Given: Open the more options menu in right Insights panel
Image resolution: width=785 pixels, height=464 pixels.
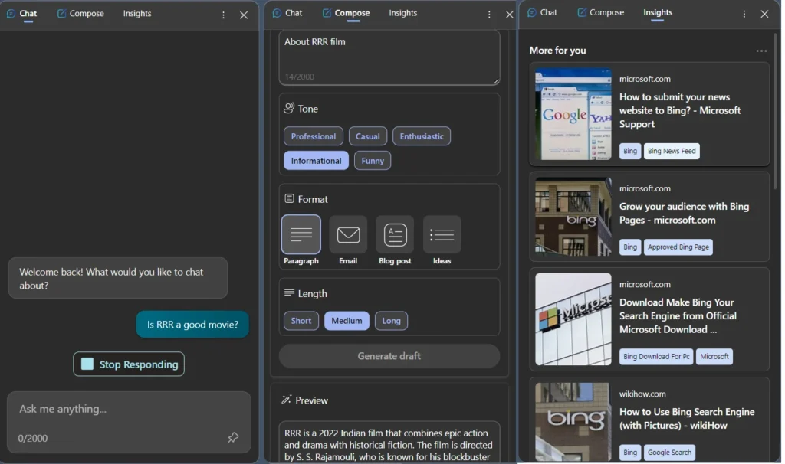Looking at the screenshot, I should coord(744,14).
